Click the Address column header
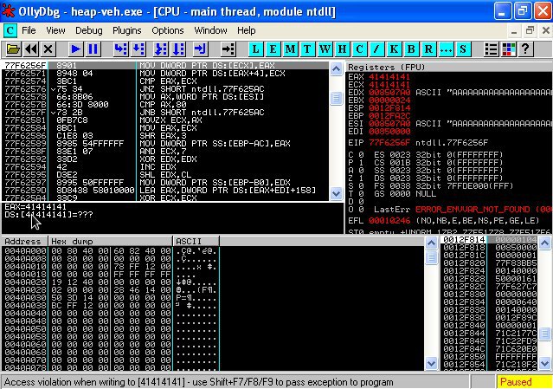Screen dimensions: 553x389 [25, 242]
